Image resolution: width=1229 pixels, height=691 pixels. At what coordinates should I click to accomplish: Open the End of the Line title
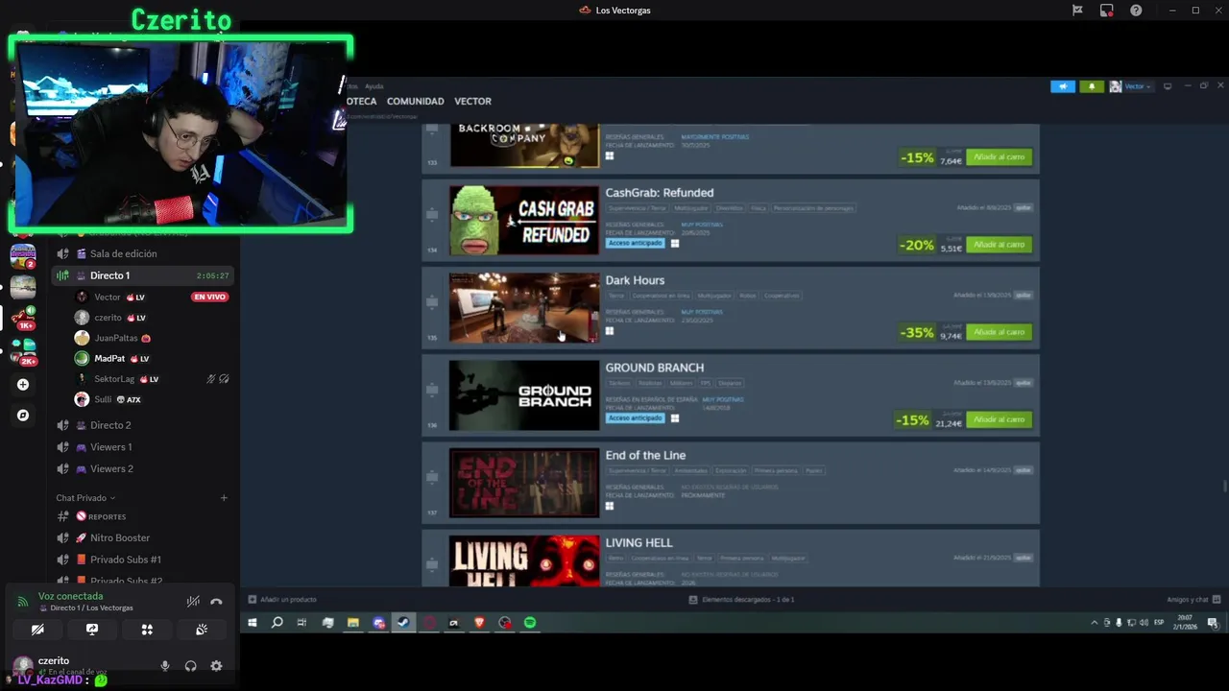pos(645,455)
